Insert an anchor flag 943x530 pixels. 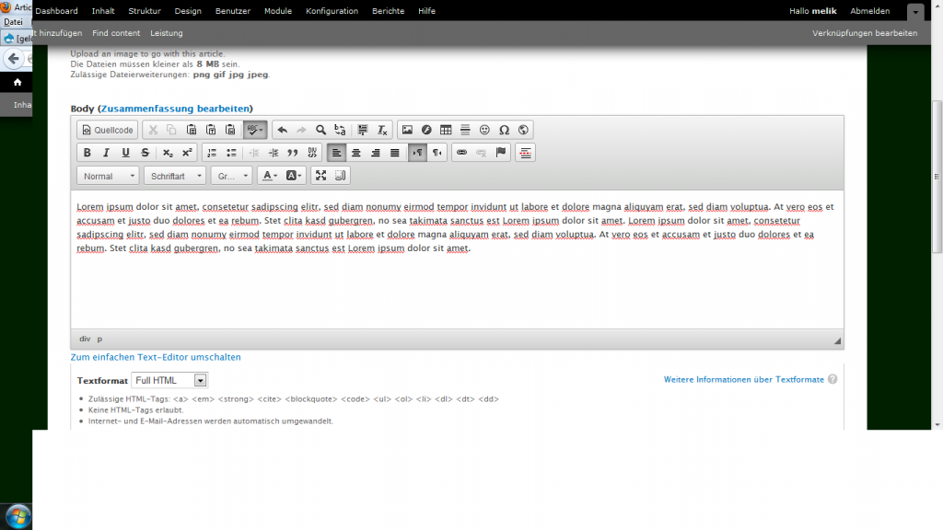pyautogui.click(x=501, y=153)
